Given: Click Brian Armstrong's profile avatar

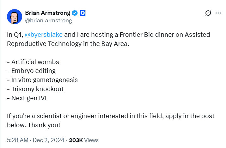Looking at the screenshot, I should (x=14, y=17).
